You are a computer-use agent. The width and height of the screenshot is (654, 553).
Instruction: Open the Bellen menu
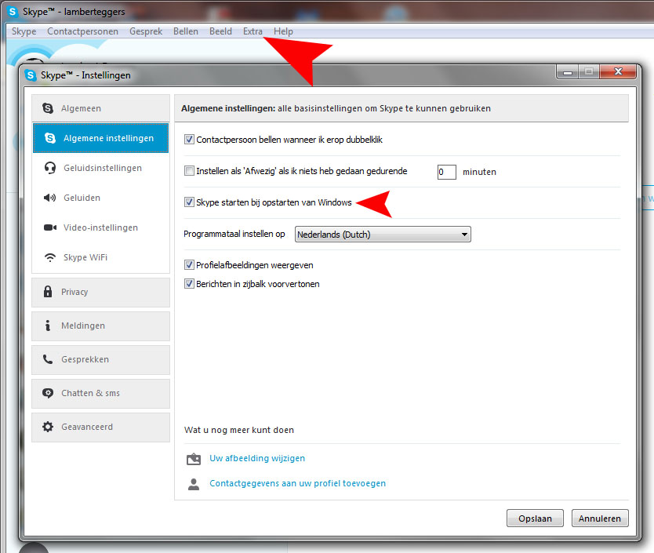186,31
